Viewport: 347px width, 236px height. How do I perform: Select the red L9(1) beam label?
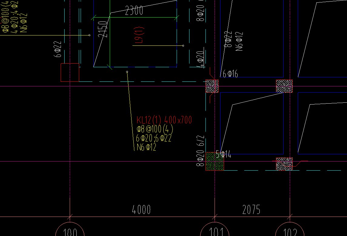tap(139, 35)
